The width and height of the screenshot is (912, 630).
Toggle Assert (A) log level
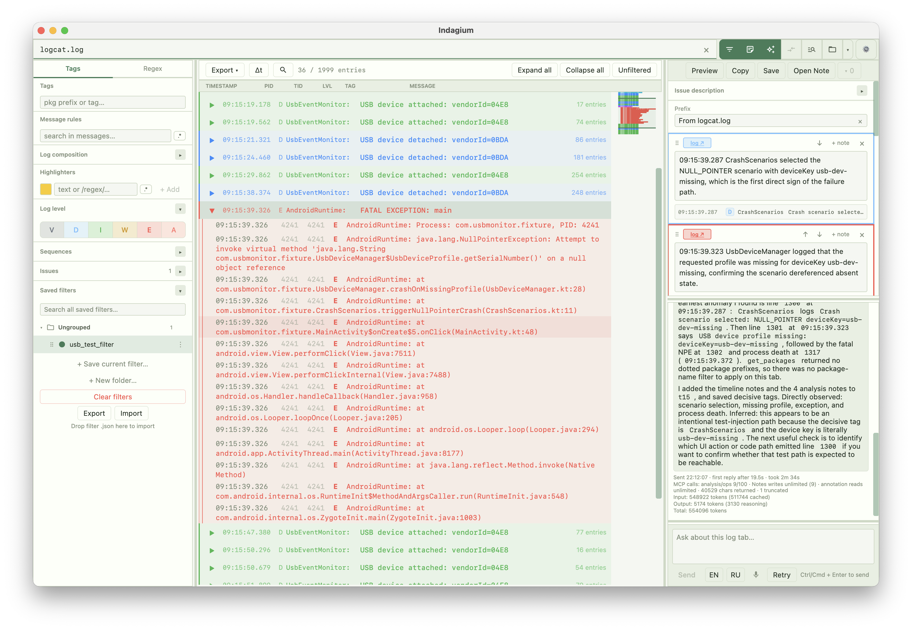[x=173, y=230]
